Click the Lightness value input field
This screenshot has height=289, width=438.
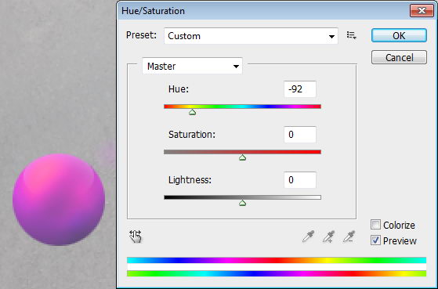(300, 180)
